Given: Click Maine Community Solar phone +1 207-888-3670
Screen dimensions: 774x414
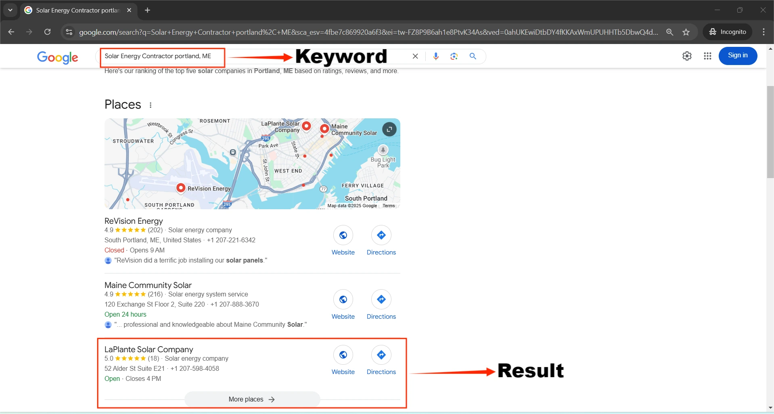Looking at the screenshot, I should pos(235,304).
